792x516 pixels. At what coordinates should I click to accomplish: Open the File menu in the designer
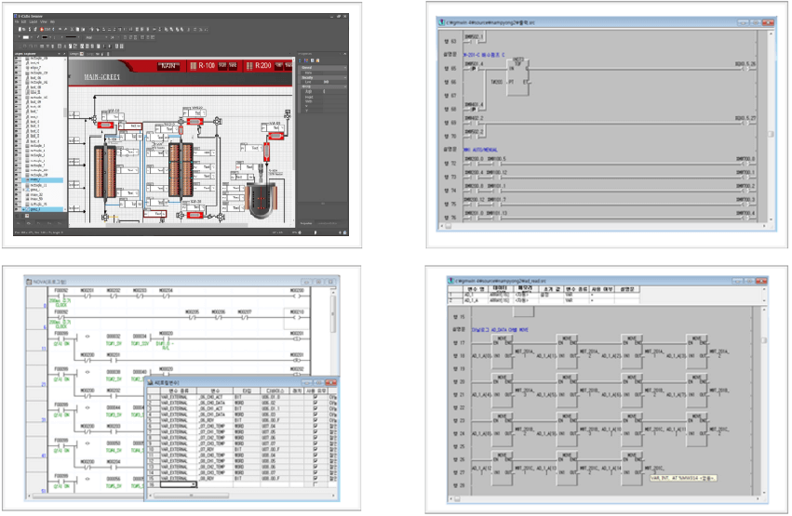(x=18, y=21)
